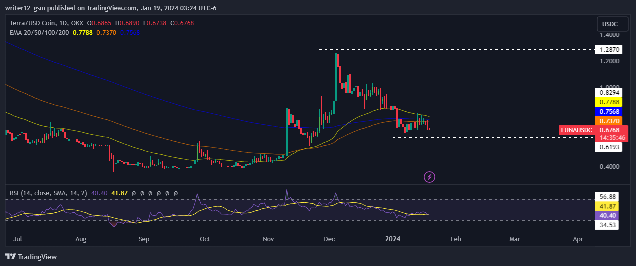Click the 0.6193 price label

608,147
